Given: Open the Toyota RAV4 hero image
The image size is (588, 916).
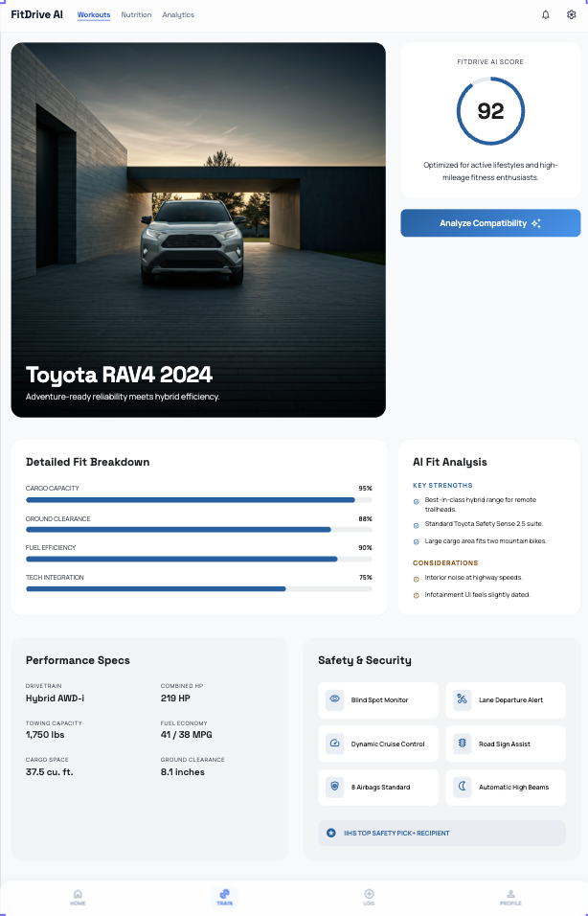Looking at the screenshot, I should pos(198,230).
